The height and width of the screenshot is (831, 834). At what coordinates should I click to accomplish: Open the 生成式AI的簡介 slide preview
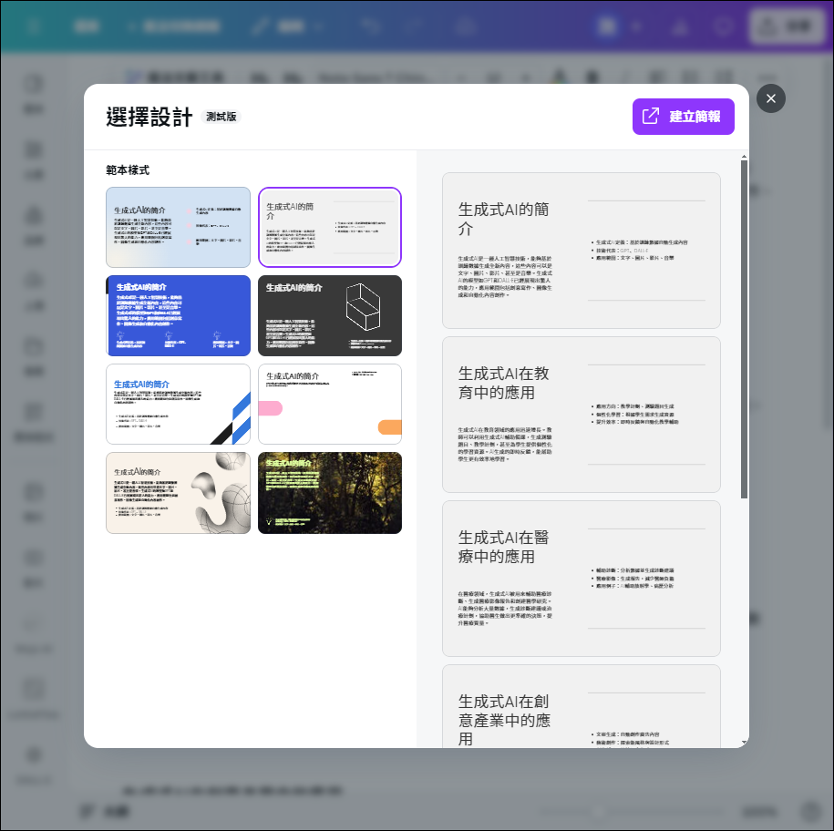click(582, 251)
